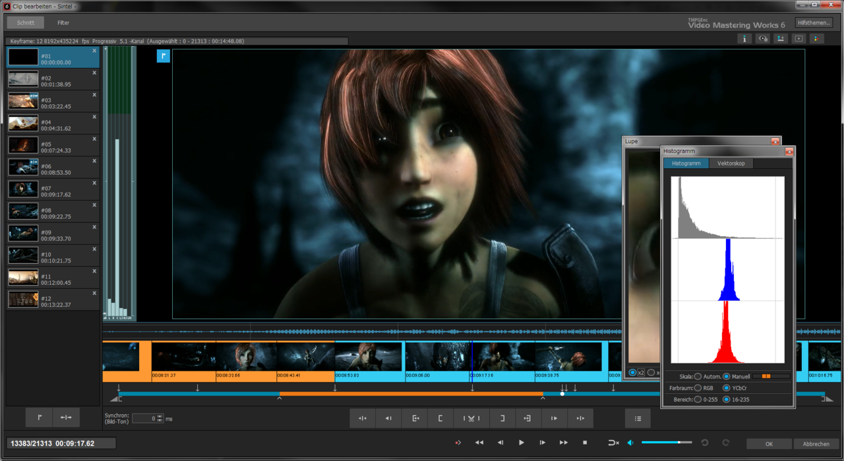Click the redo arrow
The image size is (844, 461).
tap(725, 443)
